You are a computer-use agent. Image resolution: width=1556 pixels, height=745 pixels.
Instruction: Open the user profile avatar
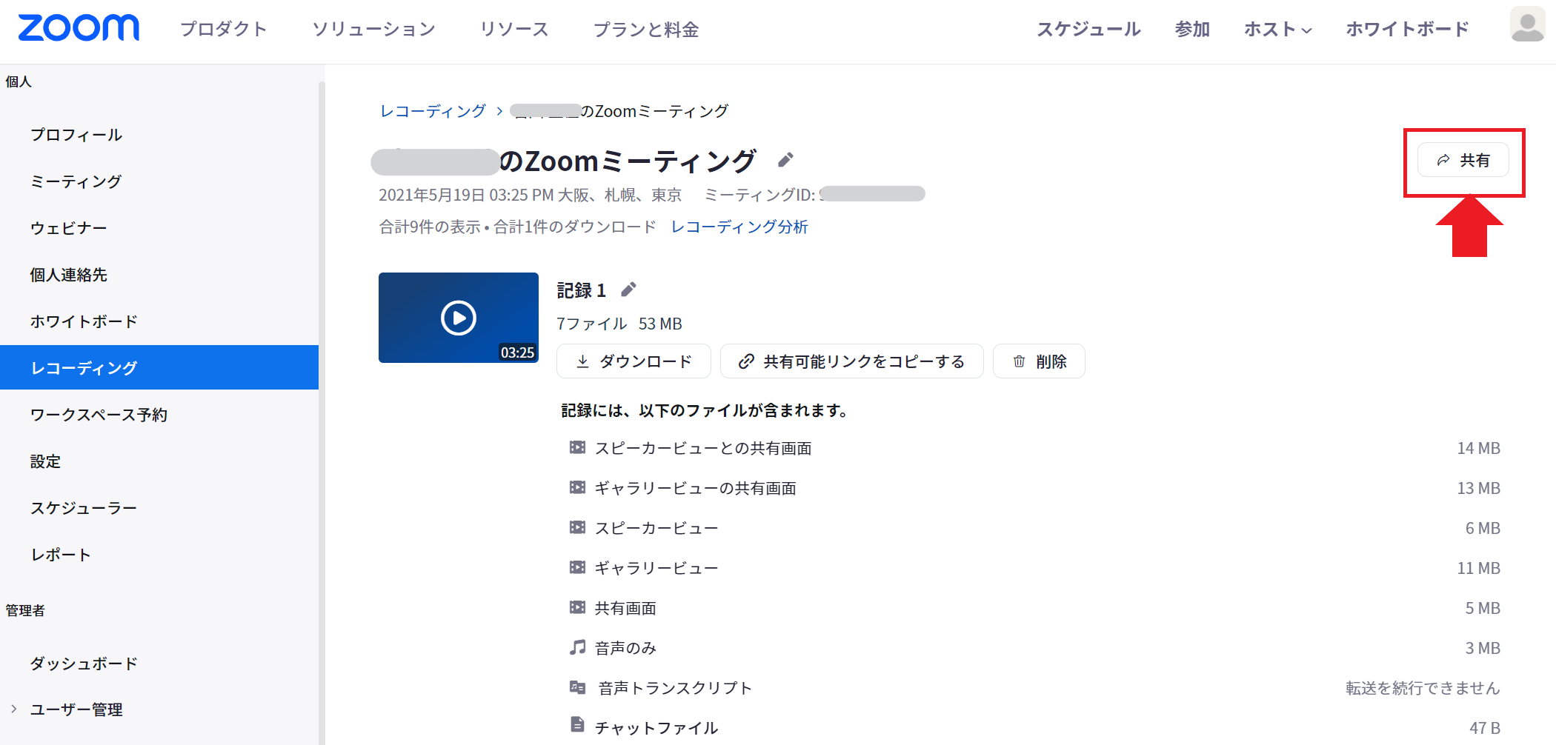[x=1527, y=24]
